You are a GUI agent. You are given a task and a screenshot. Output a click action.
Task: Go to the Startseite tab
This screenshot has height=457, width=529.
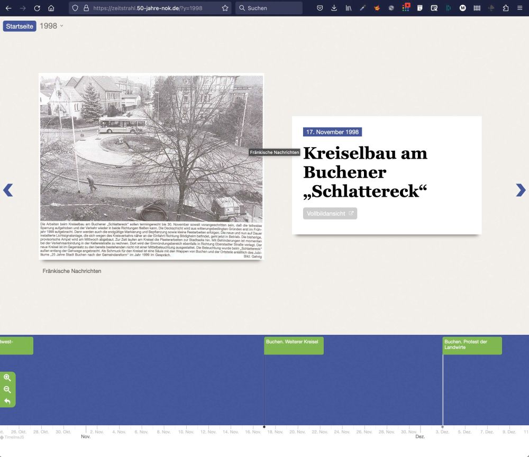[x=19, y=25]
